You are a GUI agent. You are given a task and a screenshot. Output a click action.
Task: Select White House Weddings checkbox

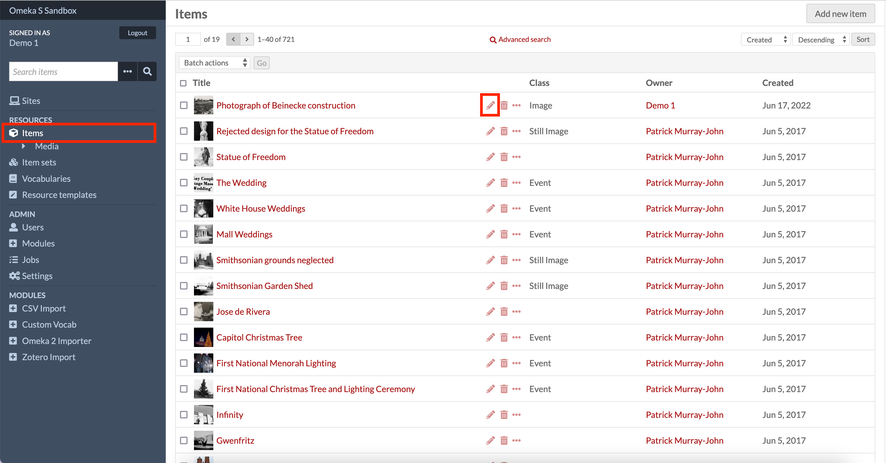pyautogui.click(x=184, y=208)
